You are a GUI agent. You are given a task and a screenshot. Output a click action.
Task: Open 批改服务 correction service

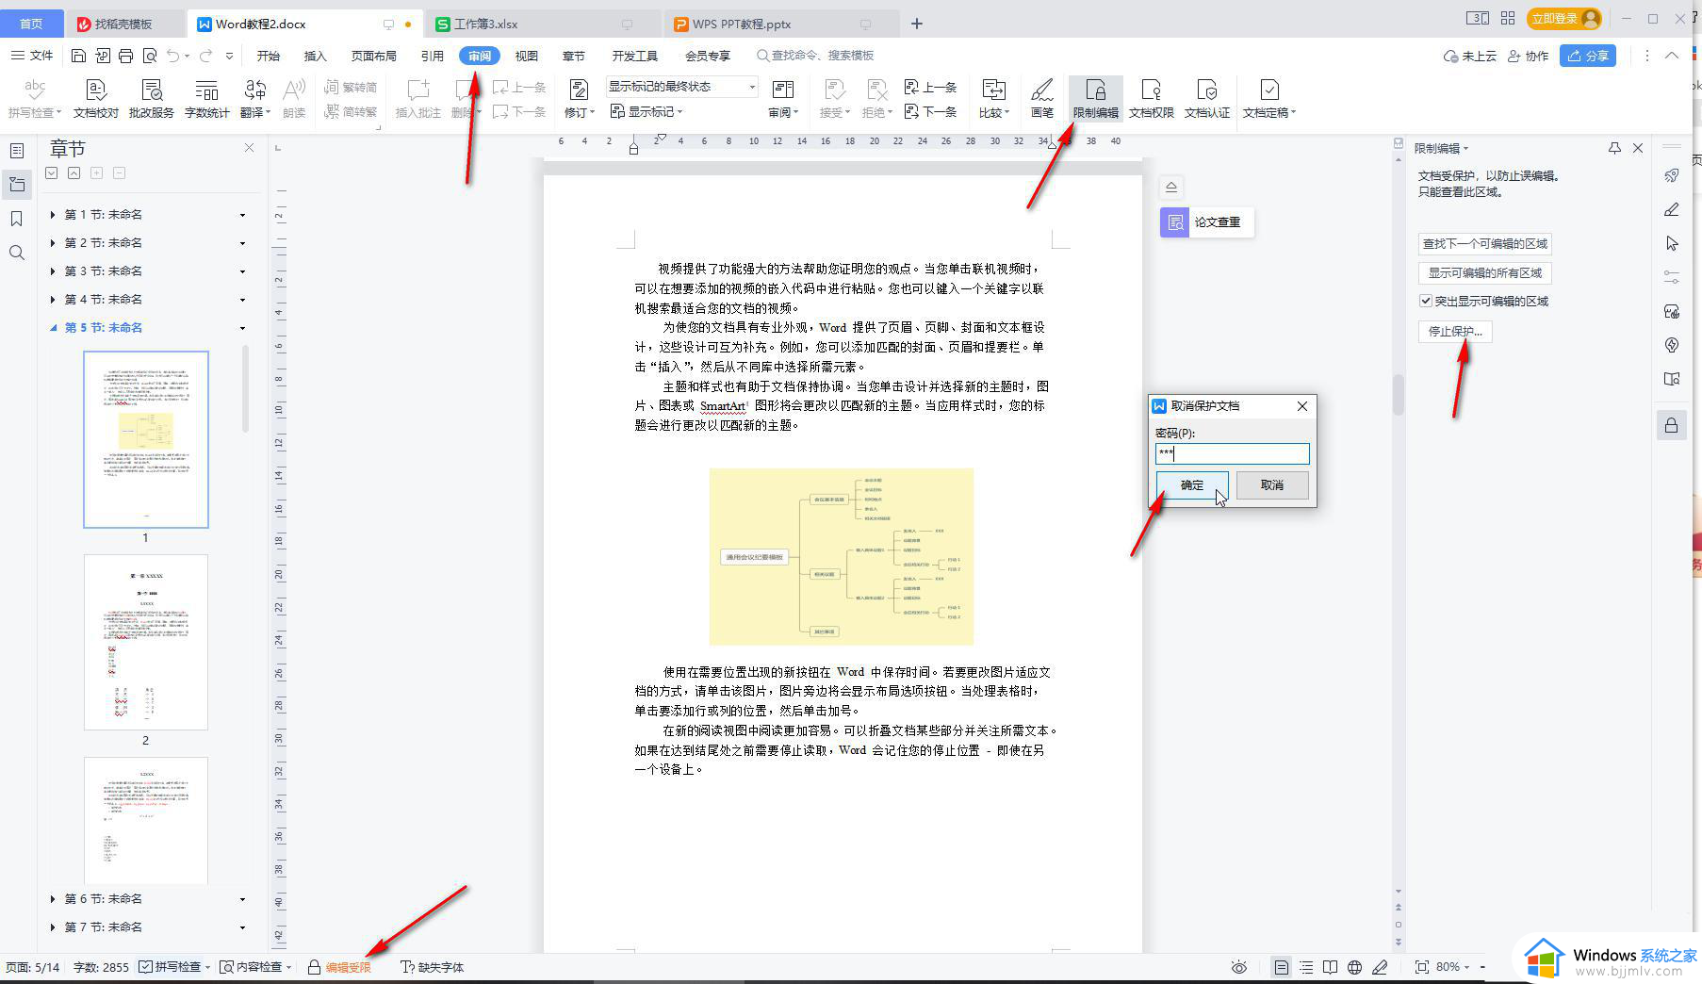pyautogui.click(x=152, y=99)
